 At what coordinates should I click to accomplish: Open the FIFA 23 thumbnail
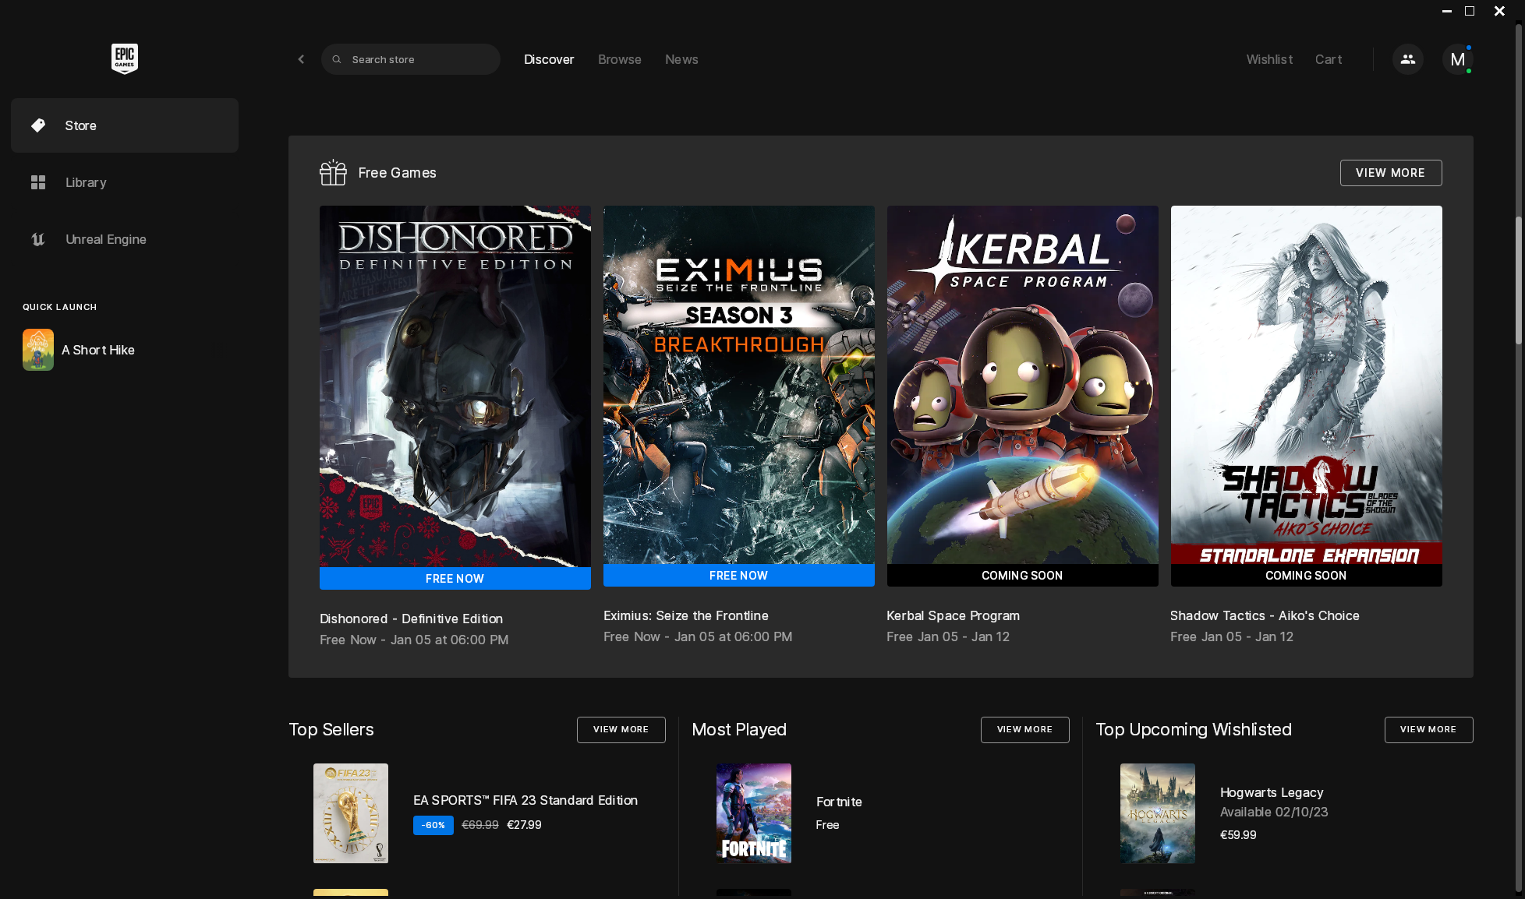(x=351, y=813)
